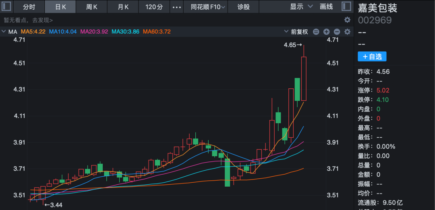Click the 振幅 row label
This screenshot has width=435, height=210.
pos(366,184)
